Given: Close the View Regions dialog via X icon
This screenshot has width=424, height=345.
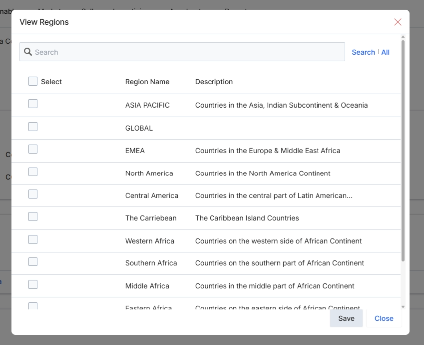Looking at the screenshot, I should [398, 22].
